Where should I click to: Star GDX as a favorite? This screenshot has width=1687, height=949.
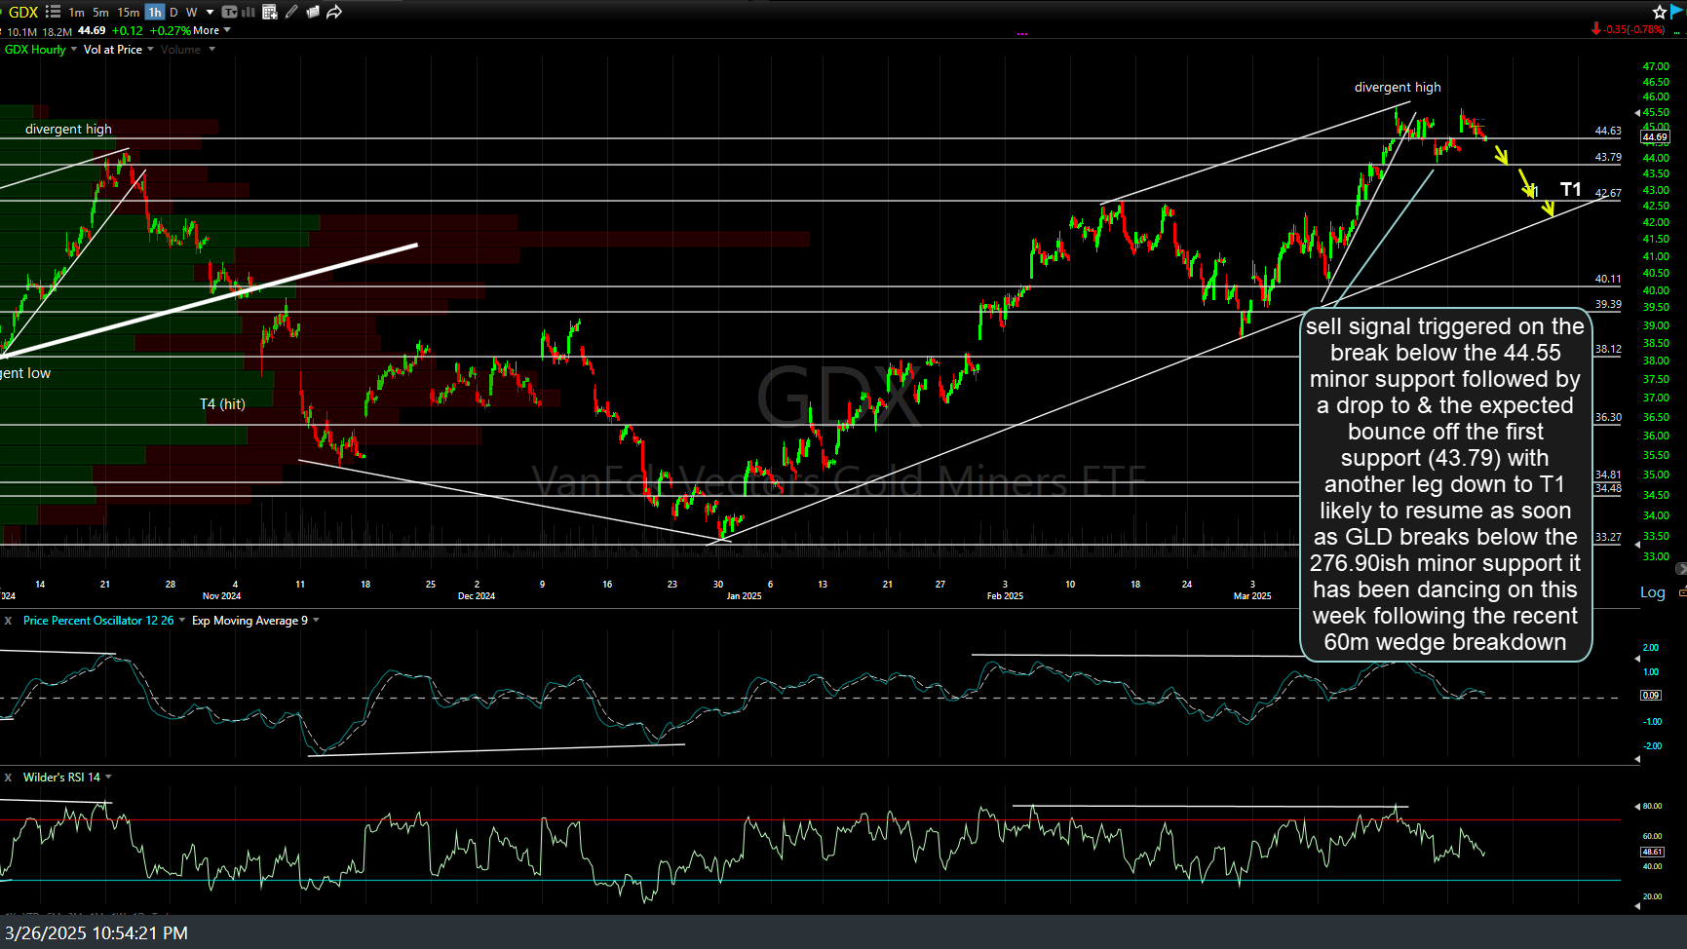tap(1658, 12)
